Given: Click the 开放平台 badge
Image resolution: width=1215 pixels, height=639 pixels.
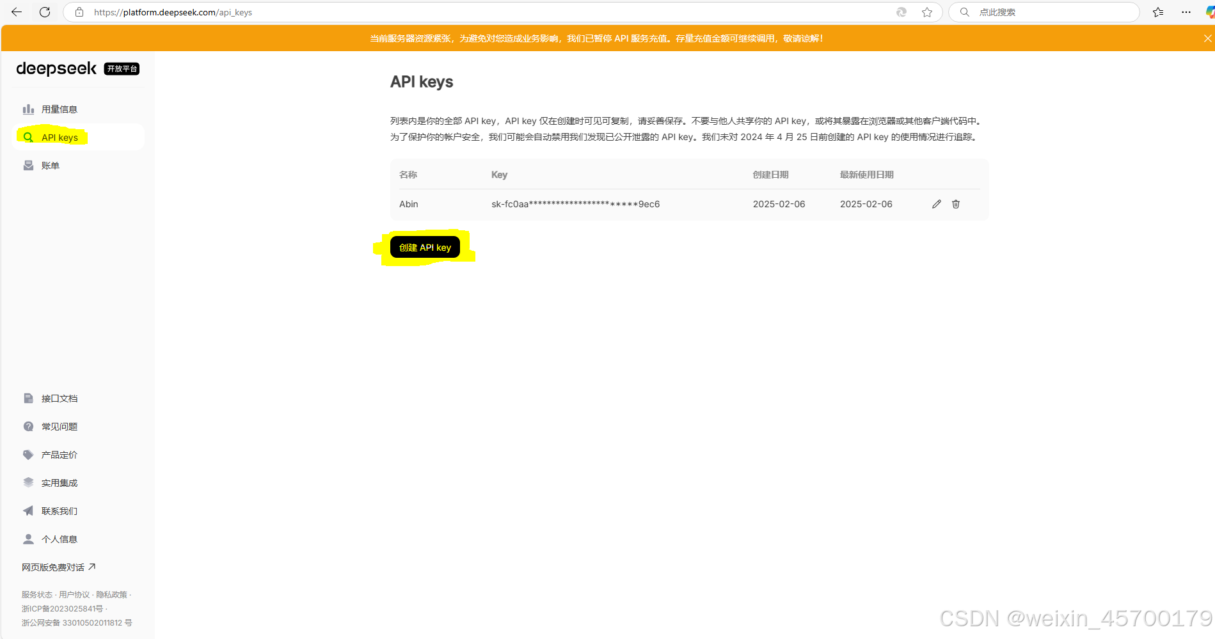Looking at the screenshot, I should tap(122, 69).
